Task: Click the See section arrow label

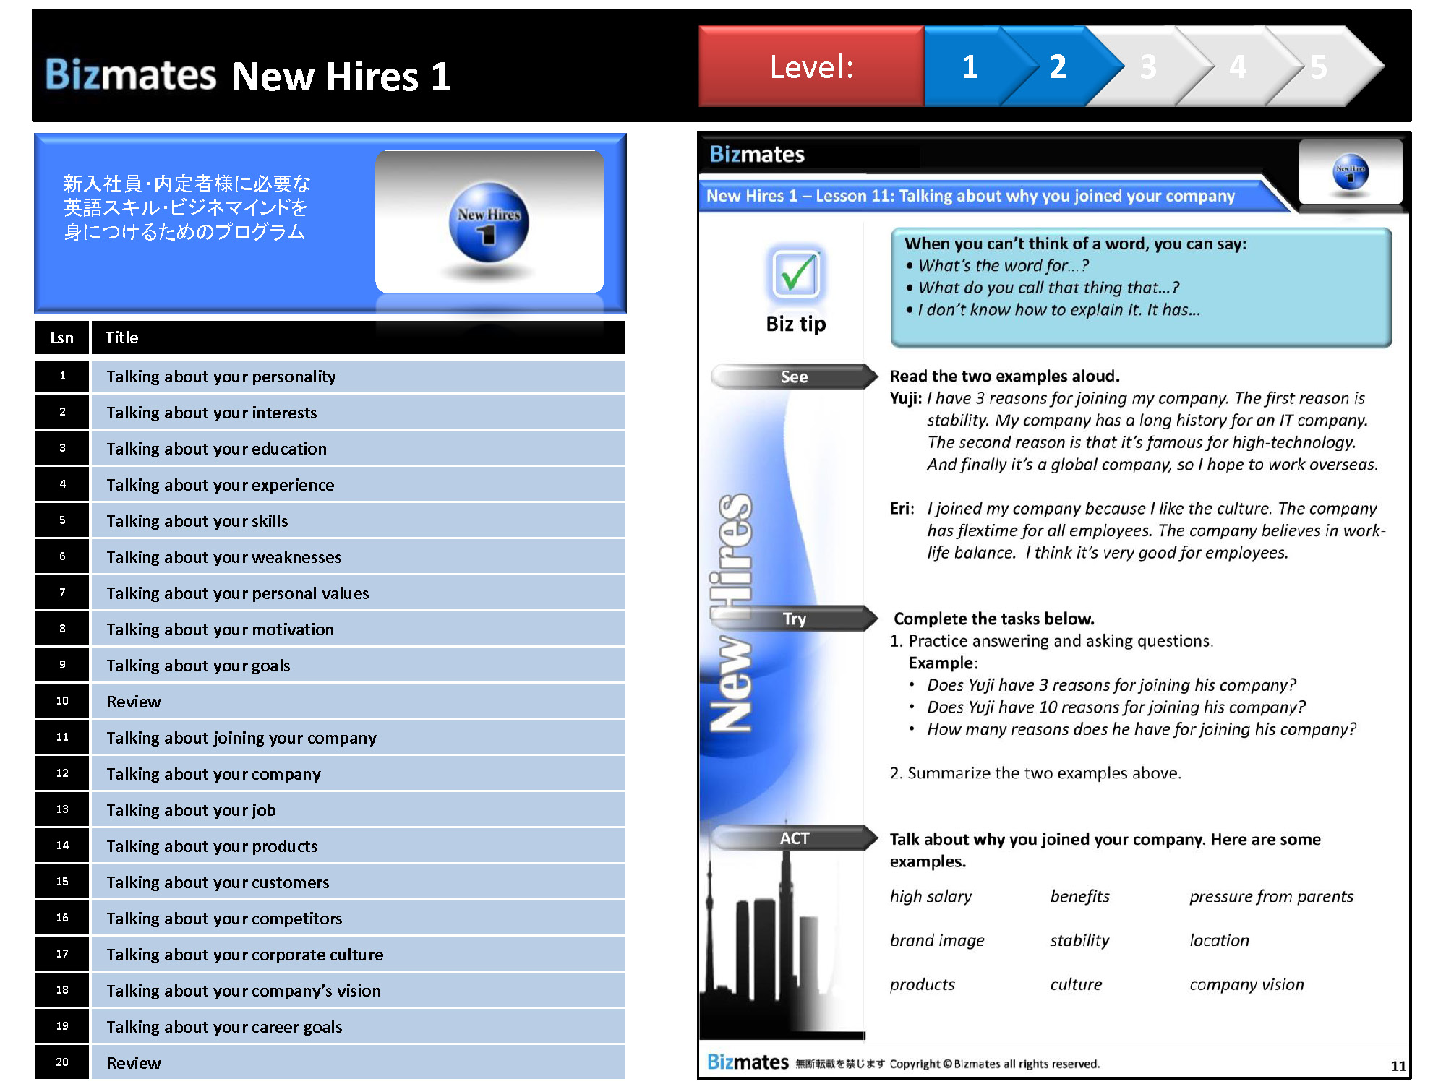Action: pos(794,377)
